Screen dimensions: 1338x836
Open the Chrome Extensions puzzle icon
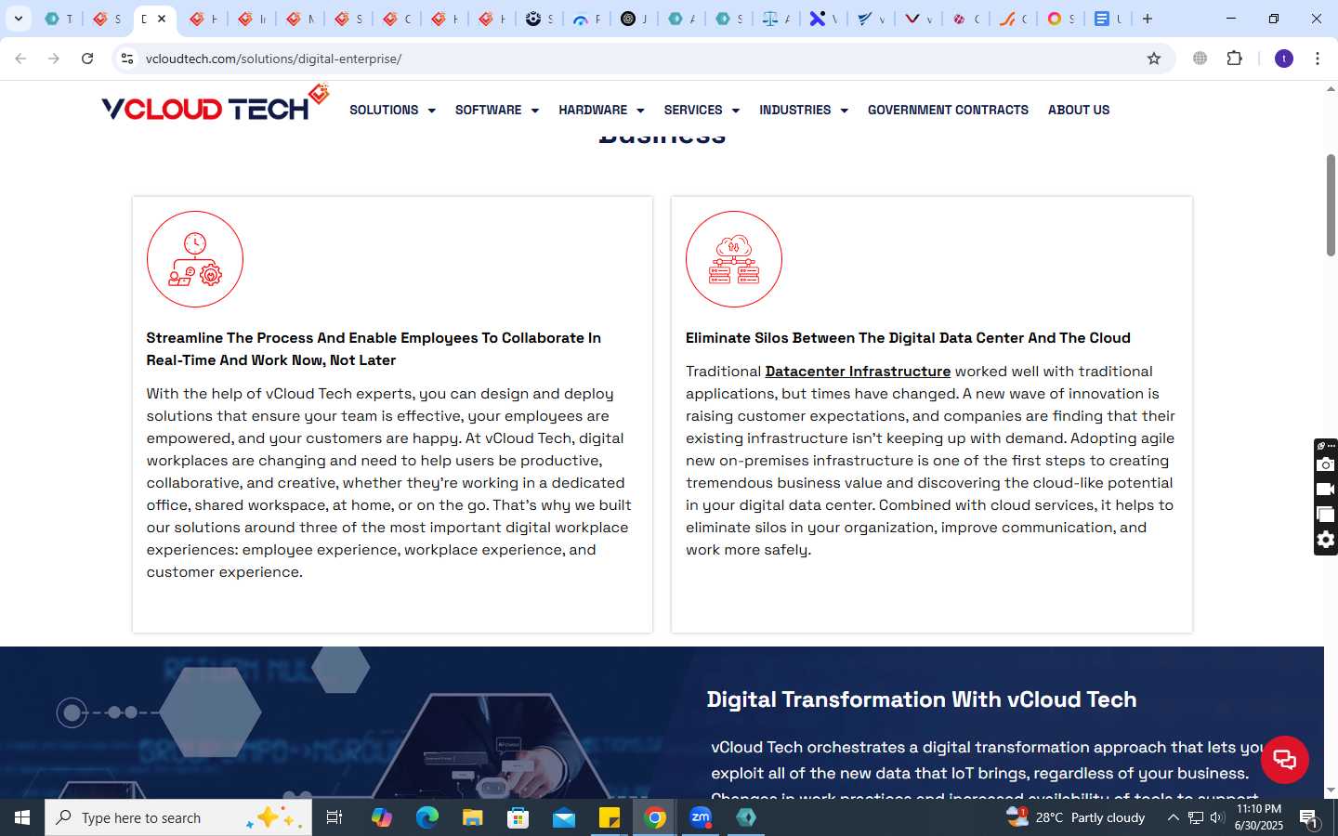[x=1235, y=59]
